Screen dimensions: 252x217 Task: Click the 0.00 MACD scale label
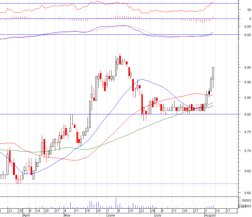point(247,35)
